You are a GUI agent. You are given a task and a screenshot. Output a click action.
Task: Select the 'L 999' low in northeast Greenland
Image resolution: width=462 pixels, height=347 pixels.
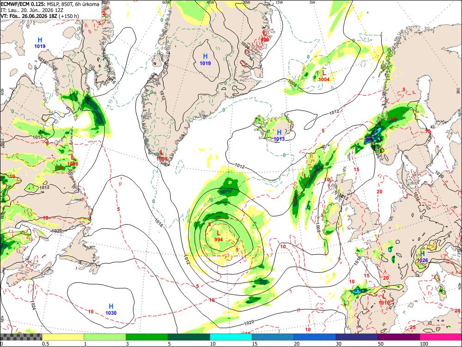(265, 36)
